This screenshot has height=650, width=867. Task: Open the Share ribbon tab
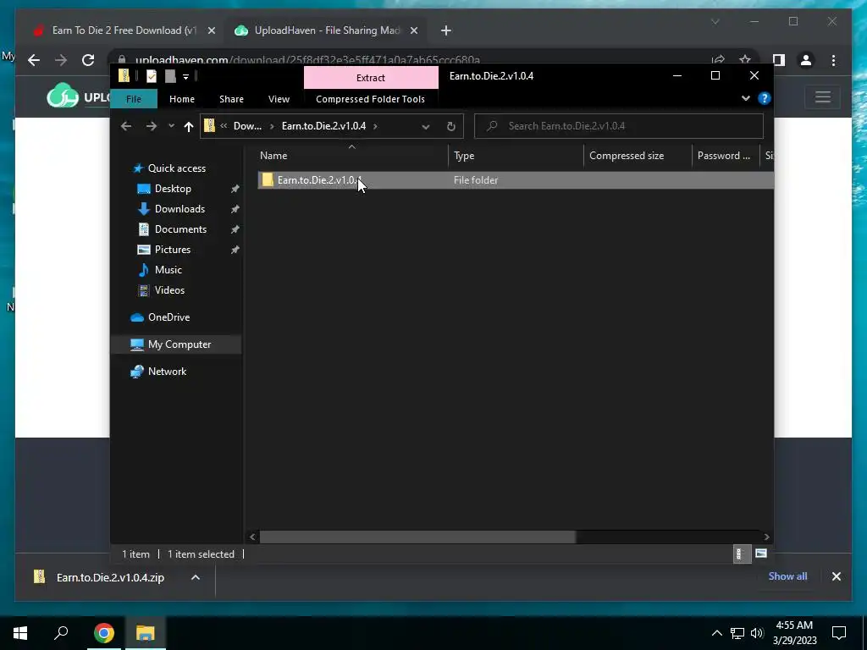coord(231,99)
